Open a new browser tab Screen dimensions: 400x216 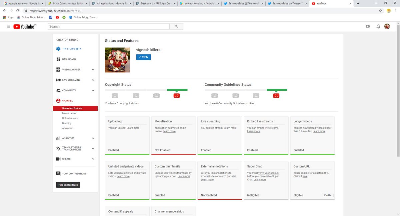point(358,3)
